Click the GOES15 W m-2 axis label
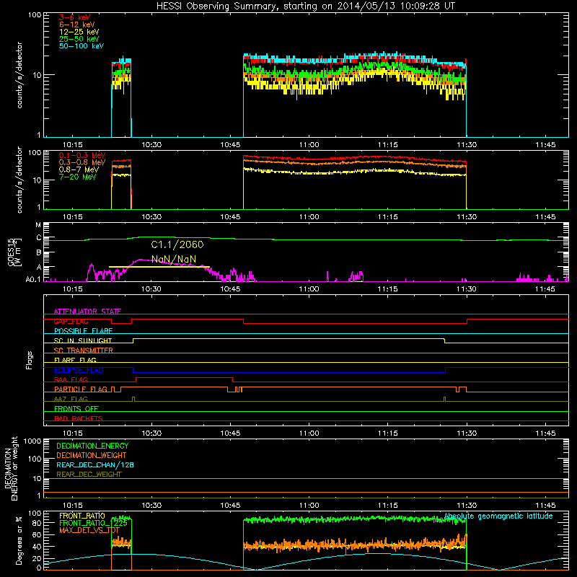 coord(14,252)
